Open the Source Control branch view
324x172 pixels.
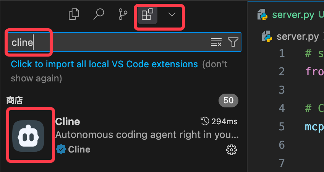pyautogui.click(x=123, y=14)
